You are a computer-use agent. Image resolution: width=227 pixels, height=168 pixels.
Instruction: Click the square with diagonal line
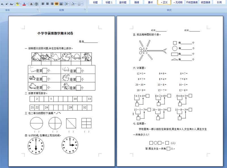(71, 123)
